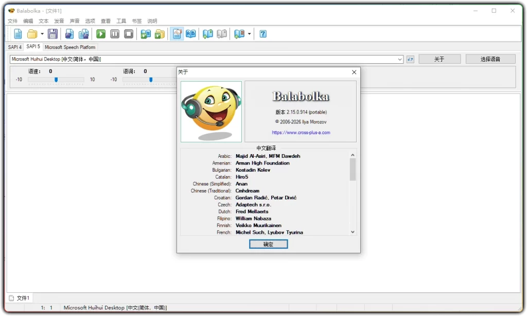Viewport: 527px width, 316px height.
Task: Open the Help toolbar icon
Action: pos(263,34)
